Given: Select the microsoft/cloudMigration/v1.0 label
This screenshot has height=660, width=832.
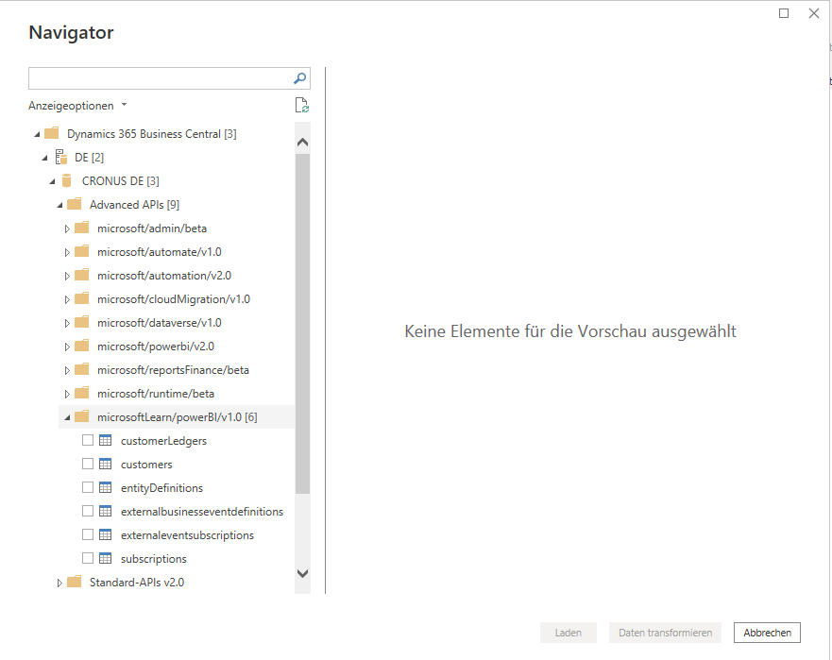Looking at the screenshot, I should (x=174, y=299).
